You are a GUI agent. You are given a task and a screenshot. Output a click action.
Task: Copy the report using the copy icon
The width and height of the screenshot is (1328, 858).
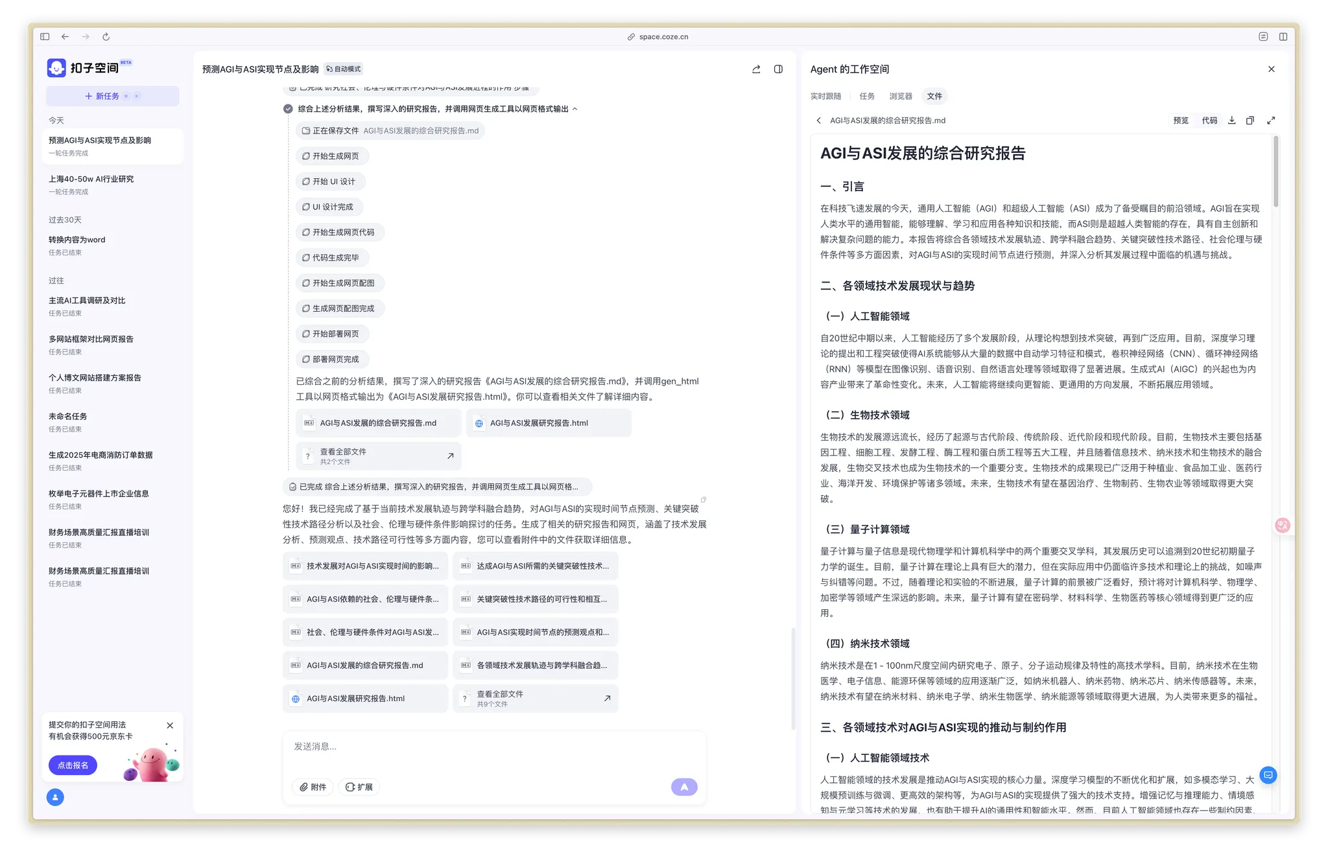click(x=1251, y=120)
